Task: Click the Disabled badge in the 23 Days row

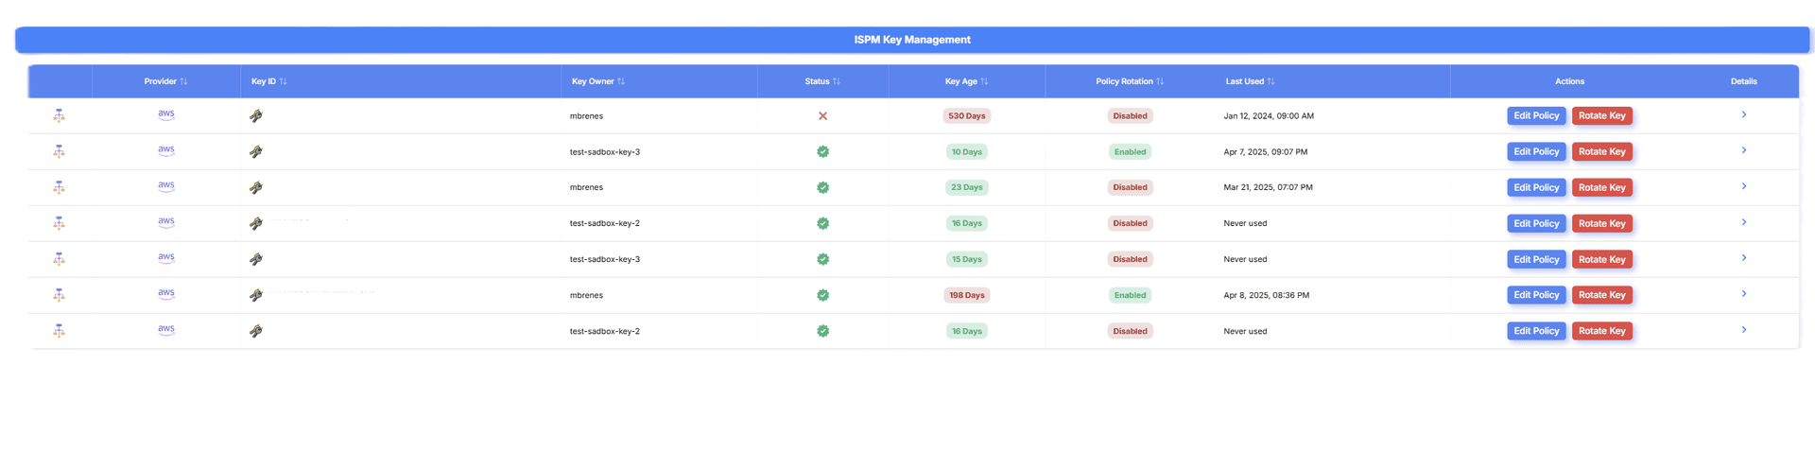Action: [x=1130, y=187]
